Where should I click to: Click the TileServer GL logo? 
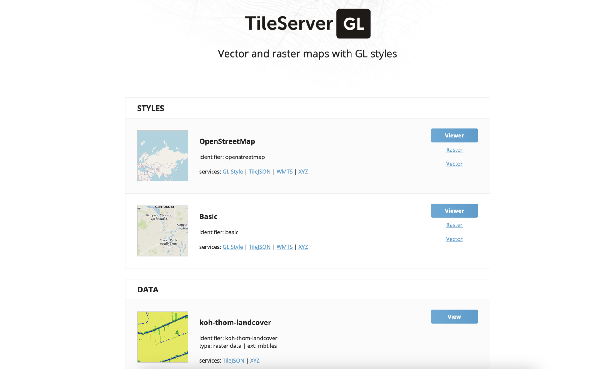(307, 24)
